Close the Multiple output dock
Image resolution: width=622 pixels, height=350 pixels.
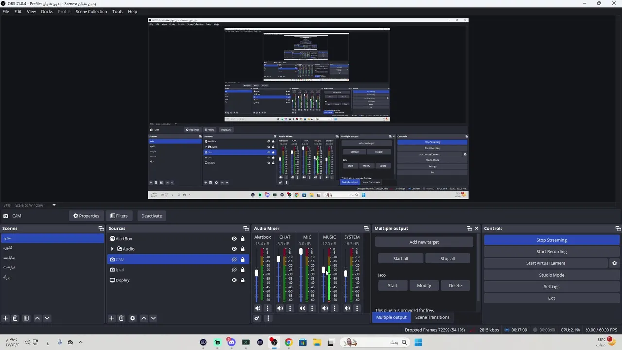click(476, 228)
